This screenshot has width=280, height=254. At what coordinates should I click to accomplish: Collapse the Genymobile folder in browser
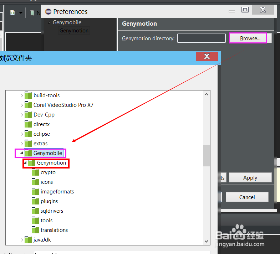[22, 153]
